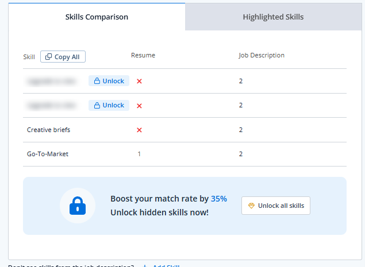
Task: Click the Copy All button
Action: pos(63,57)
